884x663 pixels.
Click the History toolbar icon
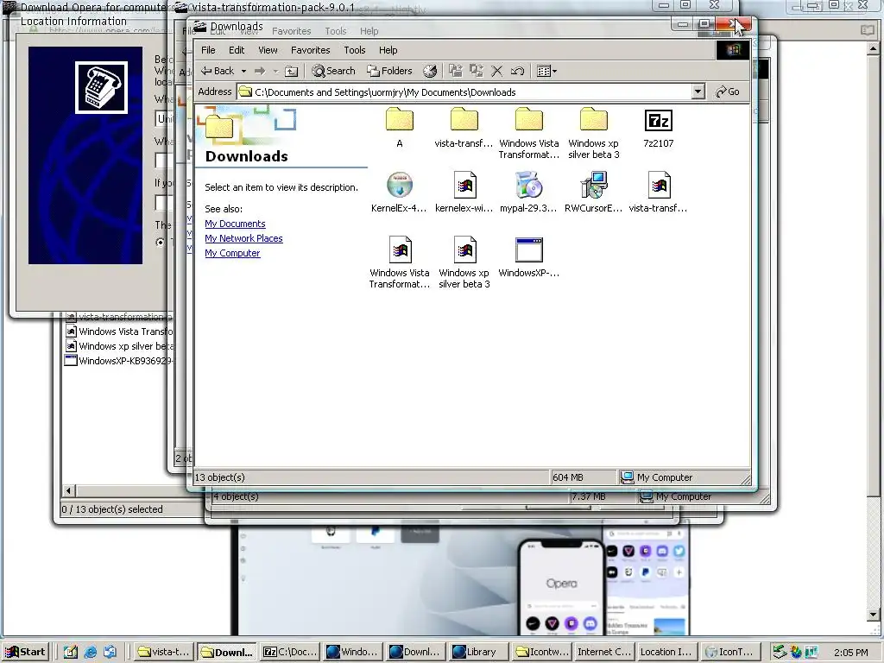tap(430, 71)
